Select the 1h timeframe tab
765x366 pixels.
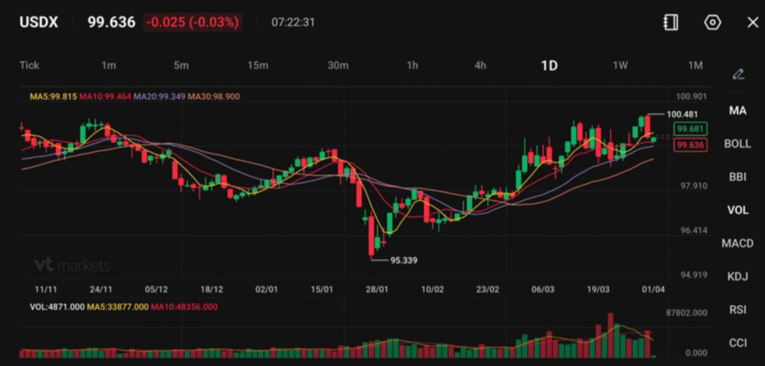[x=412, y=66]
